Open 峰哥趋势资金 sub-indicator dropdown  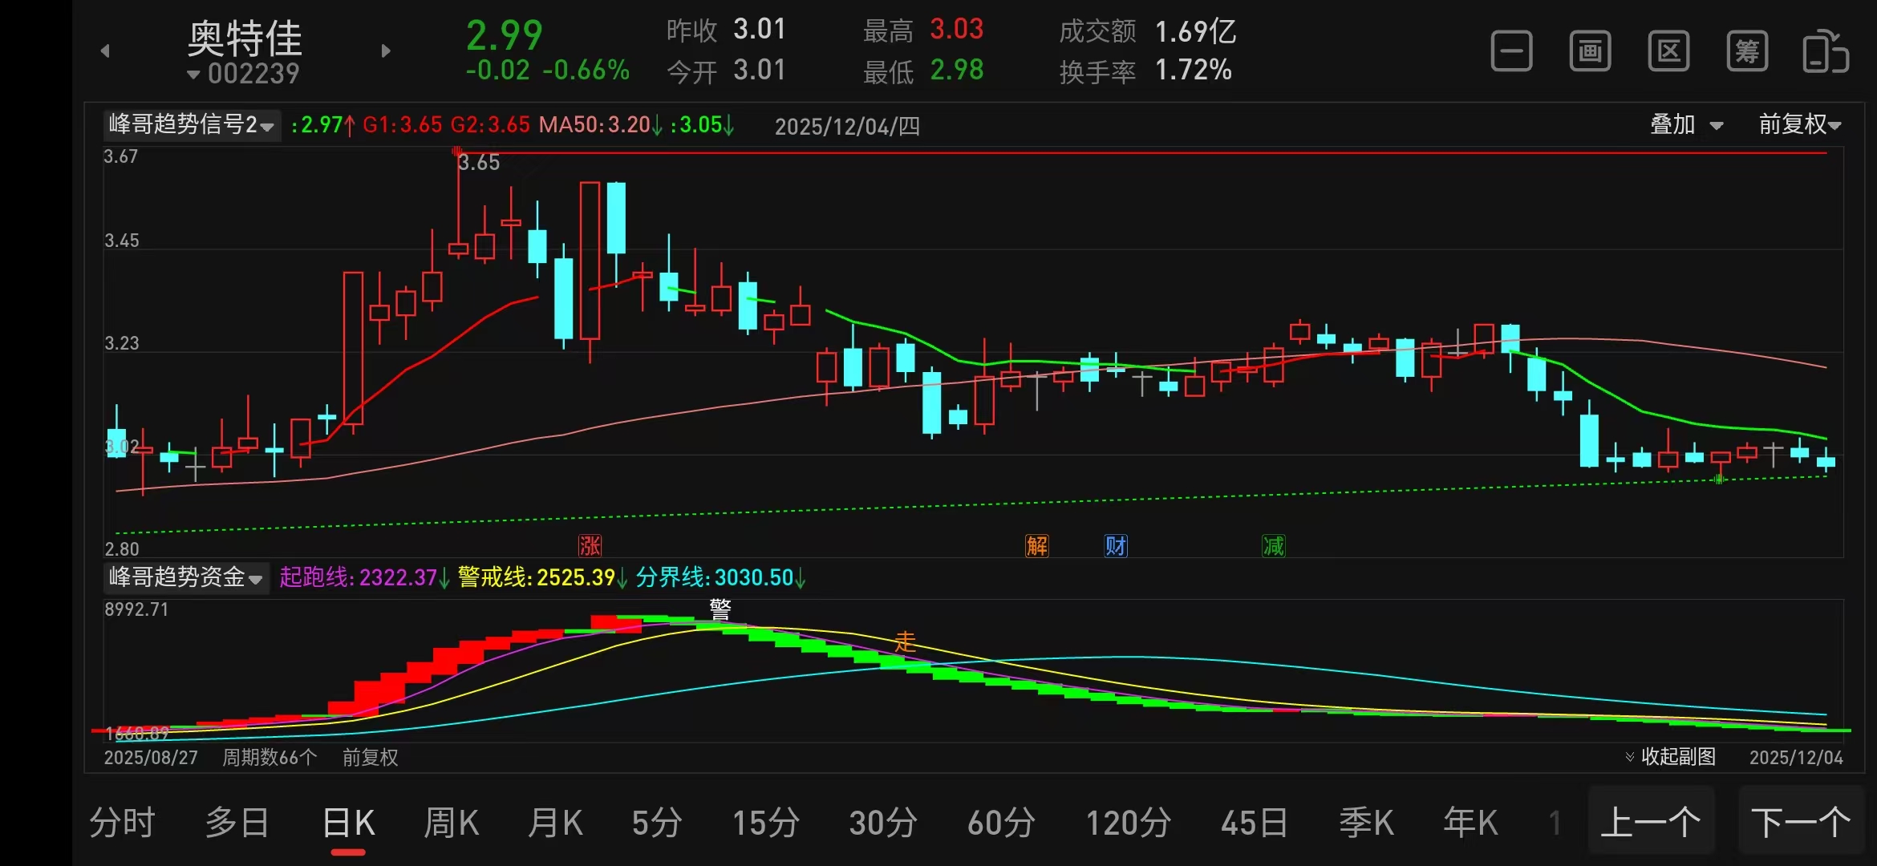[x=186, y=577]
